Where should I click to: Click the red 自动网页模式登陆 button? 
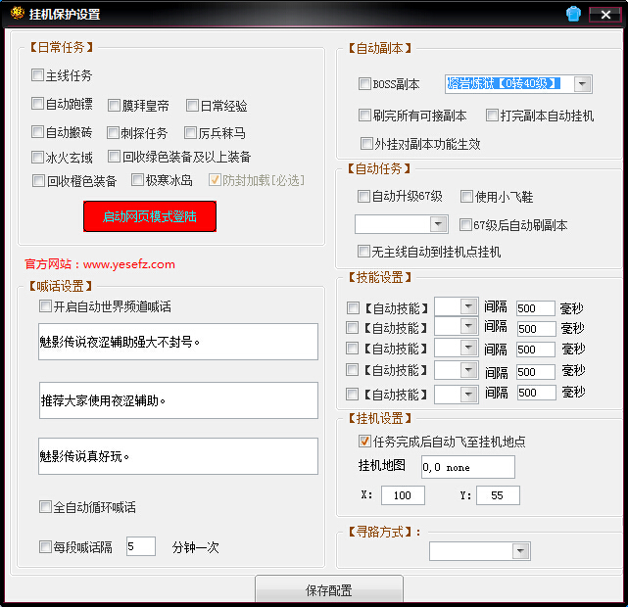tap(150, 216)
